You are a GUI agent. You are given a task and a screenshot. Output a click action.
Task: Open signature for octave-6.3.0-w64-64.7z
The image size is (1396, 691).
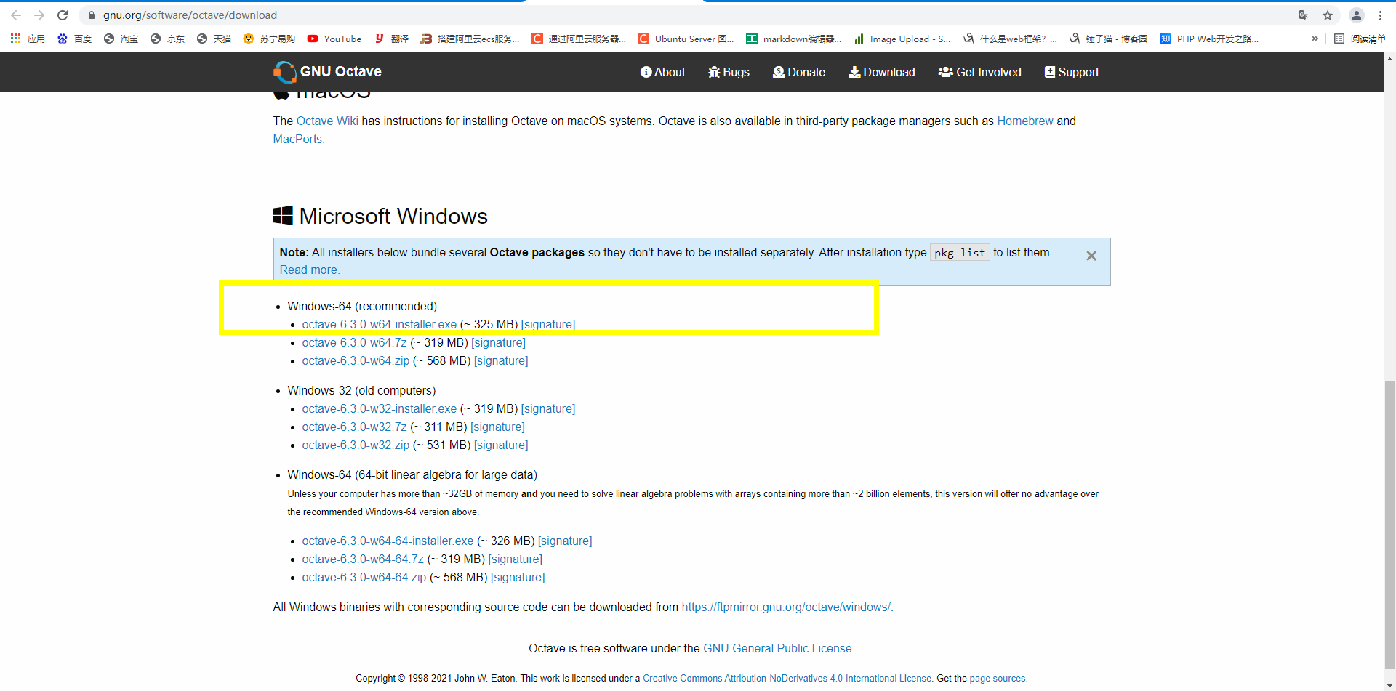[x=516, y=559]
